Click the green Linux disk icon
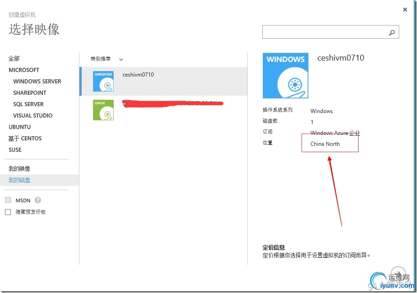This screenshot has height=293, width=417. 103,110
